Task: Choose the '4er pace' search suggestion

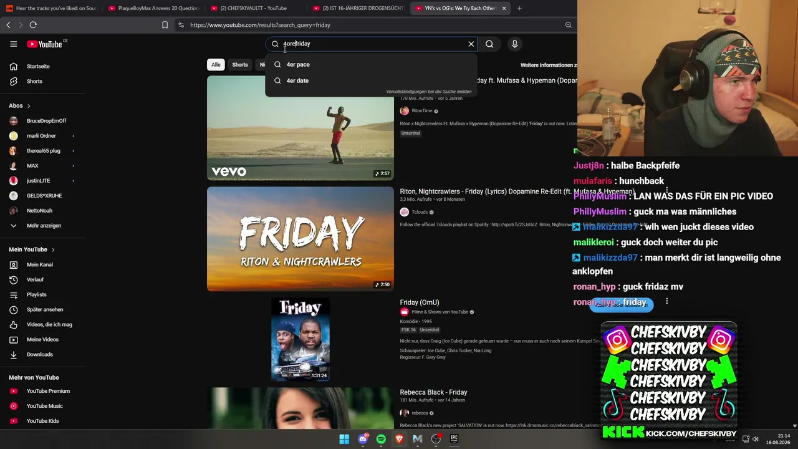Action: [x=371, y=64]
